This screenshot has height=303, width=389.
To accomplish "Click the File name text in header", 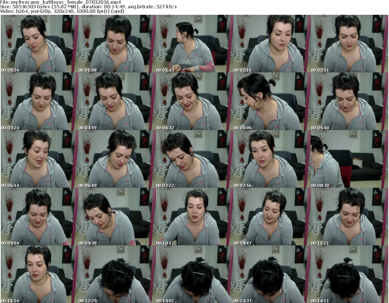I will (61, 2).
